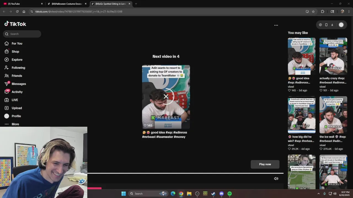Open the three-dot video options menu

(276, 25)
